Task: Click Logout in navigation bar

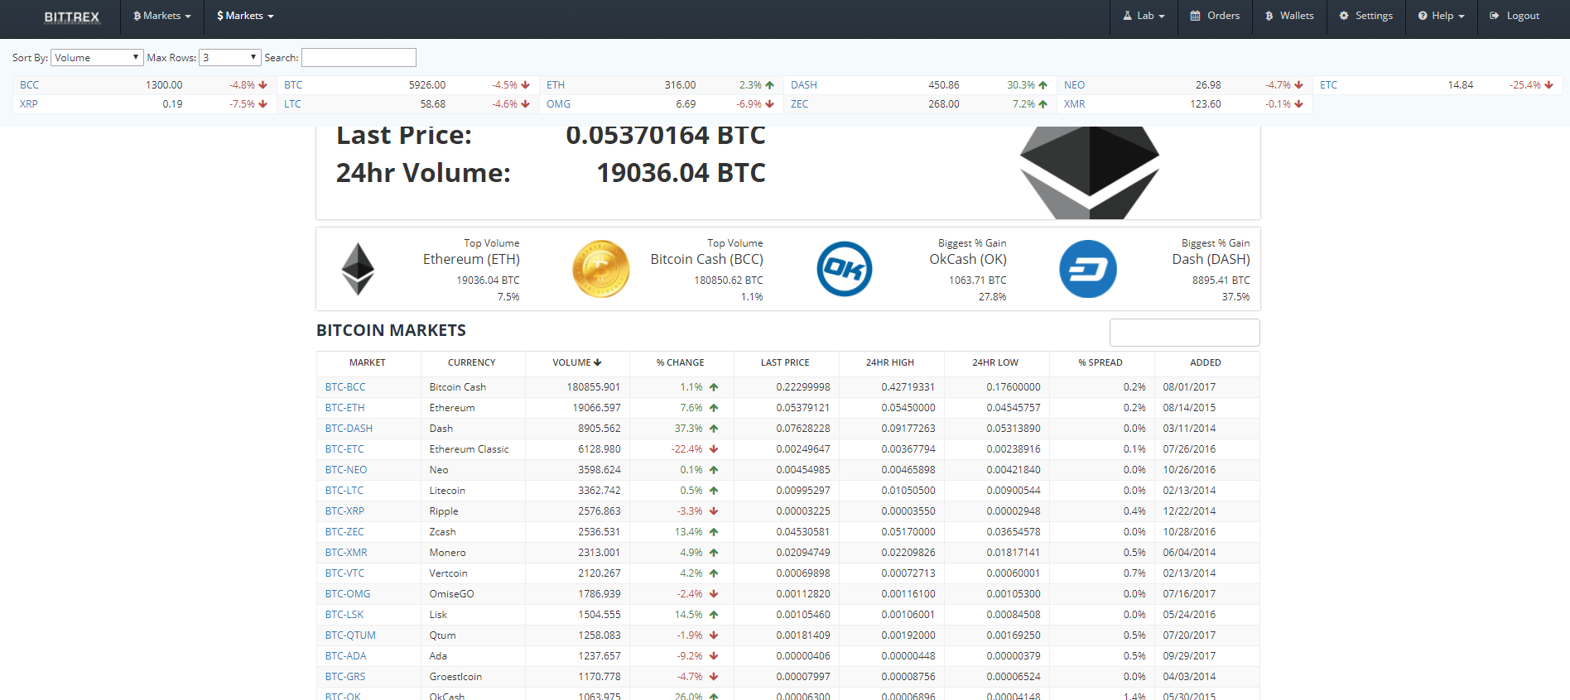Action: pos(1515,16)
